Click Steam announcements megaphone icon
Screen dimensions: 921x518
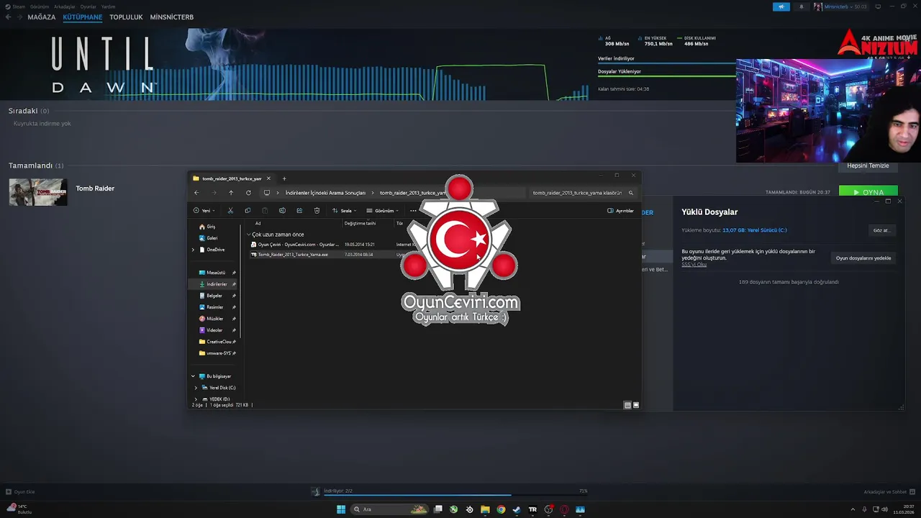click(781, 6)
